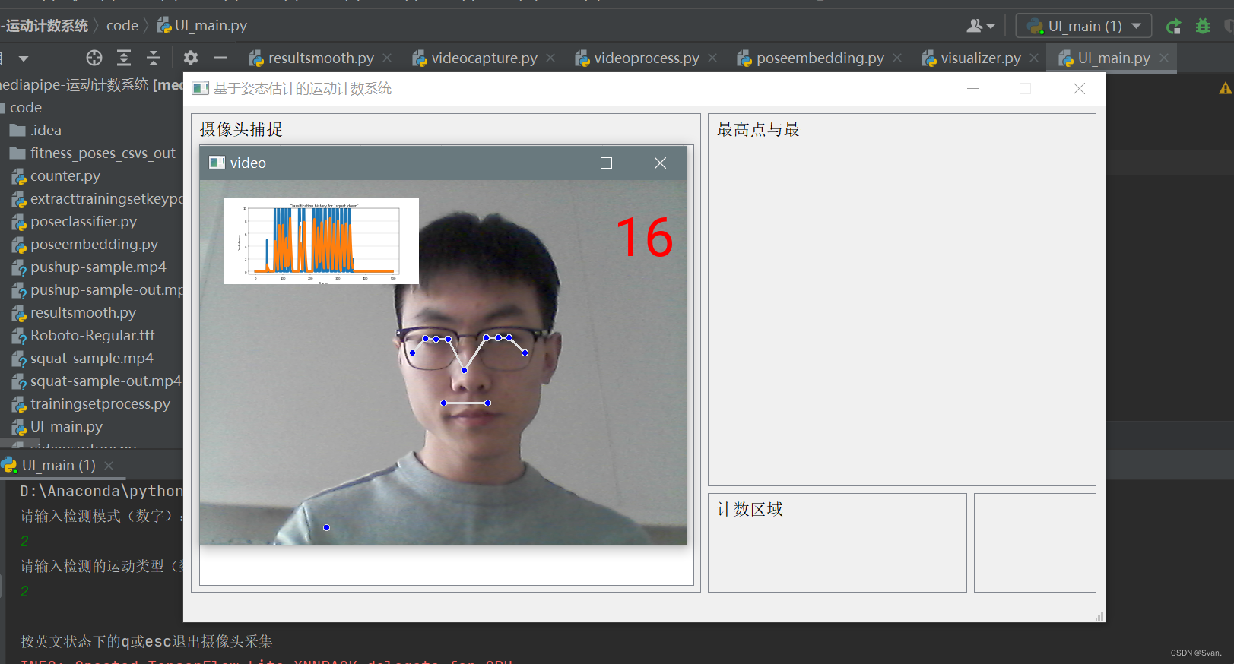Open the project view mode dropdown arrow

tap(24, 58)
